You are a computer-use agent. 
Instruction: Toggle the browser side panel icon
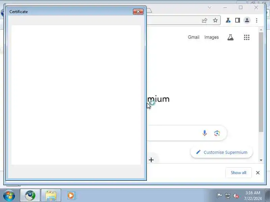(238, 20)
